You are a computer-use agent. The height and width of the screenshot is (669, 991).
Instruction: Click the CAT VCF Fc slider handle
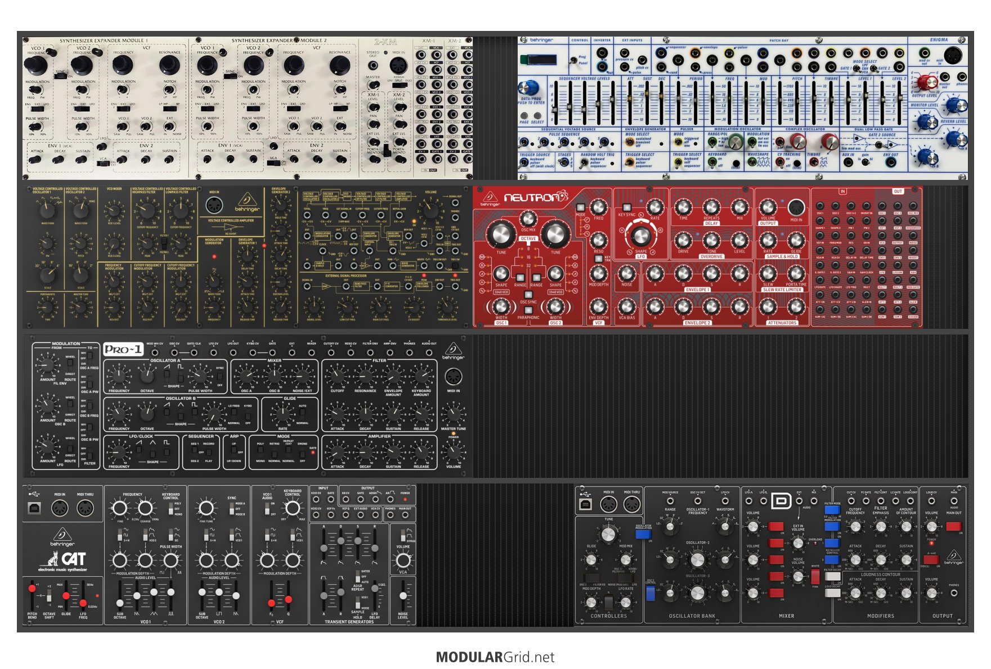click(271, 603)
